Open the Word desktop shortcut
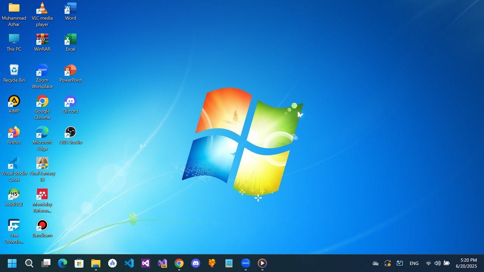 click(x=70, y=11)
